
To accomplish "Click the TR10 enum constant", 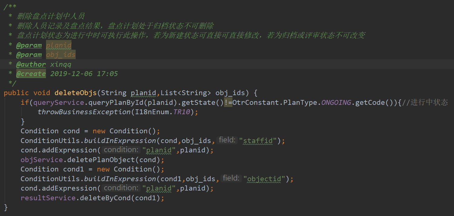I will (x=182, y=112).
